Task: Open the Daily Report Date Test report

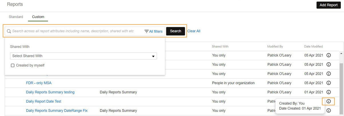Action: [x=44, y=101]
